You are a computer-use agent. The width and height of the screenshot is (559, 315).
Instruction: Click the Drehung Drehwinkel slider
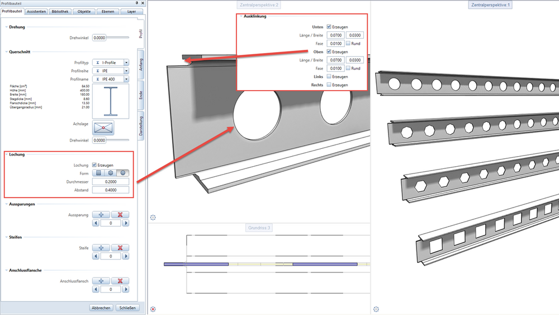coord(118,37)
